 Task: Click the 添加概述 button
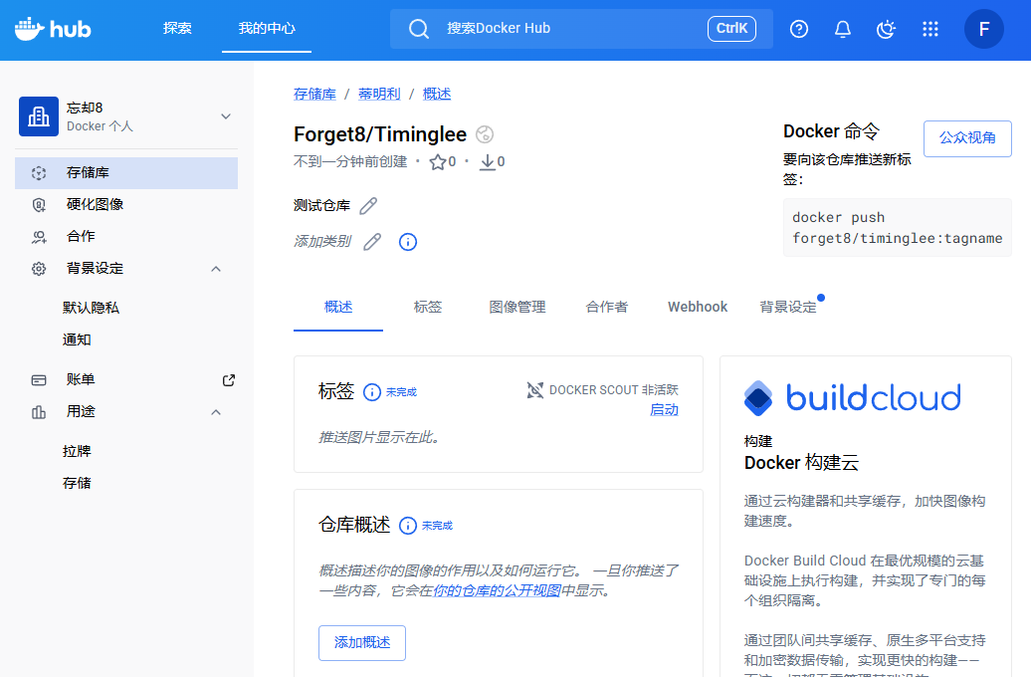(x=362, y=643)
